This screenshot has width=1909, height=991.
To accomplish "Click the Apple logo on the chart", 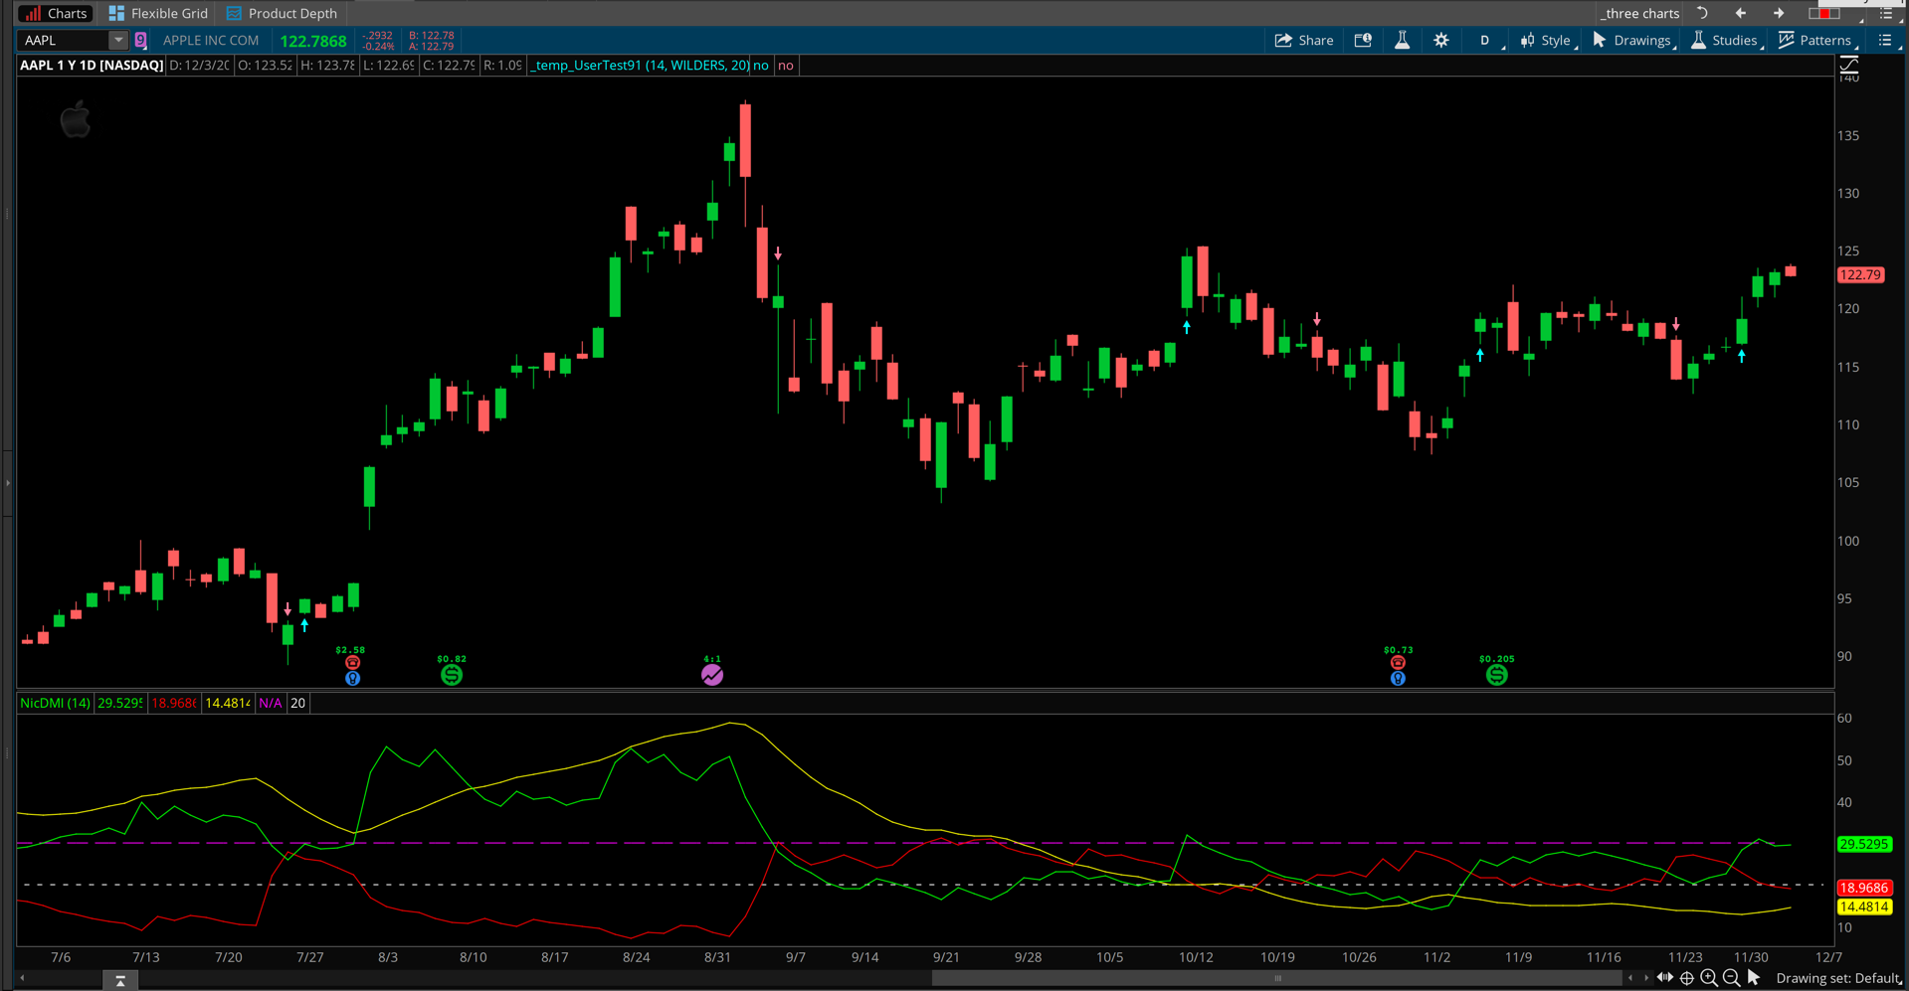I will 76,120.
